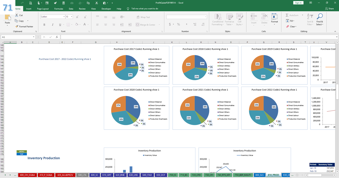Click the Clear eraser button
This screenshot has height=190, width=339.
[291, 26]
